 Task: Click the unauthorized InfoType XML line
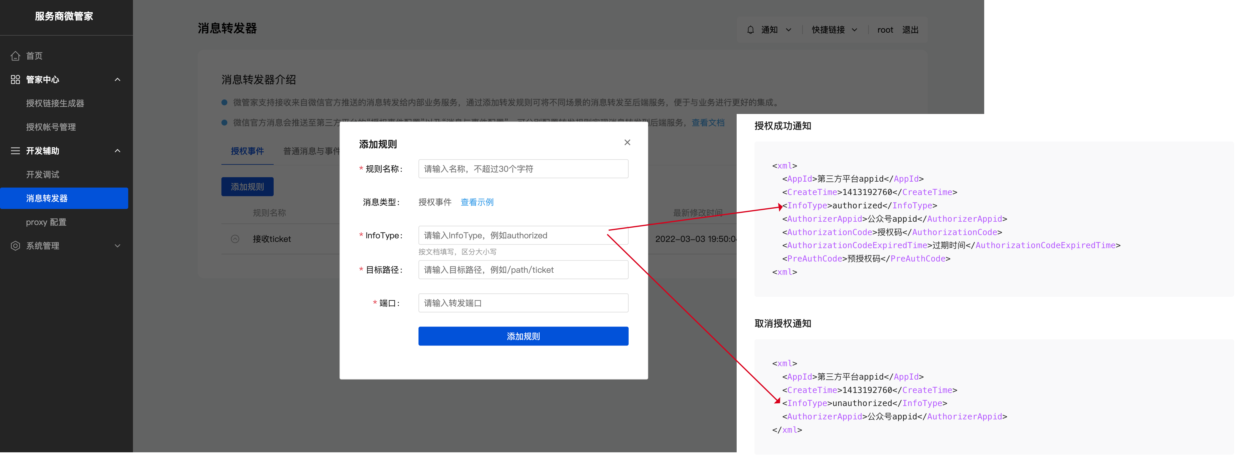coord(864,403)
